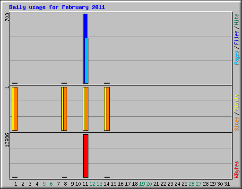Click day 1 on the date axis
The height and width of the screenshot is (189, 242).
pos(16,184)
